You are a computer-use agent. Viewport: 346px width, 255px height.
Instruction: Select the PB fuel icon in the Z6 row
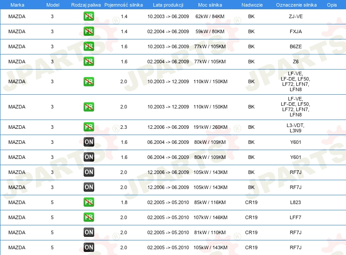(x=88, y=62)
